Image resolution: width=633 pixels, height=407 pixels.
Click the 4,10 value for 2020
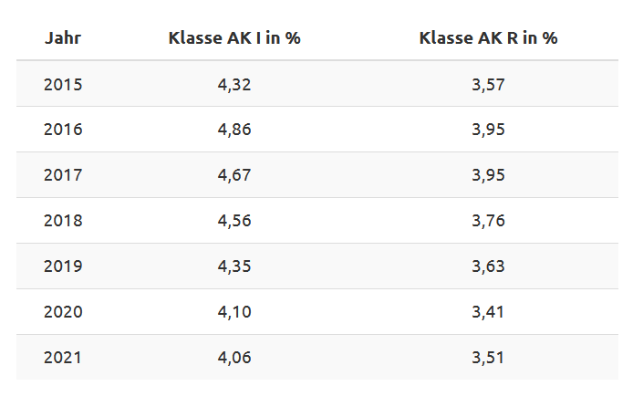point(234,312)
